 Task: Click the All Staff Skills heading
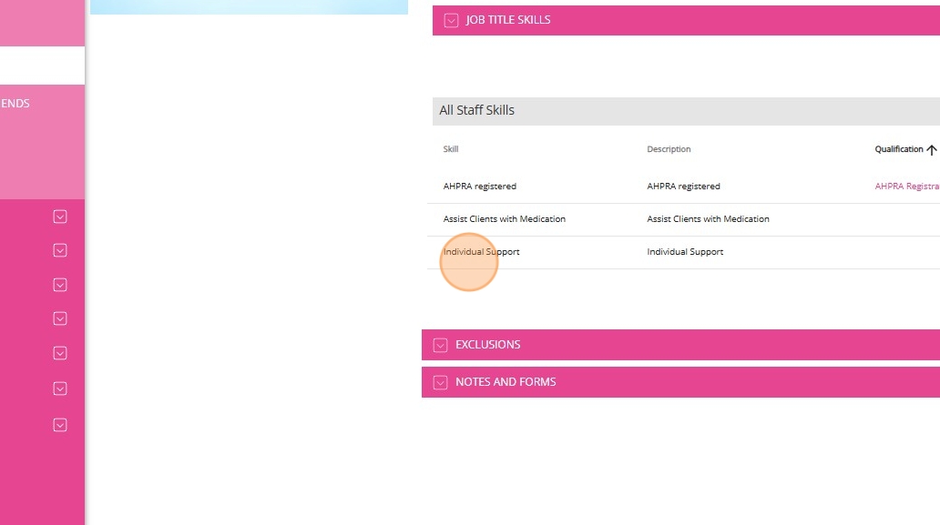coord(476,110)
